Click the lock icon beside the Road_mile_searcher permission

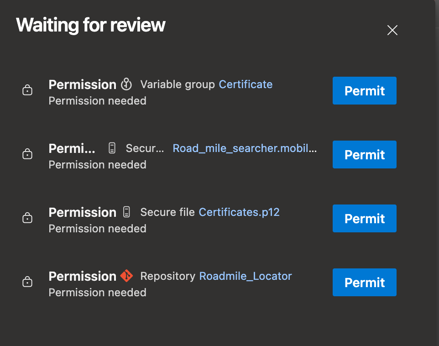[27, 154]
